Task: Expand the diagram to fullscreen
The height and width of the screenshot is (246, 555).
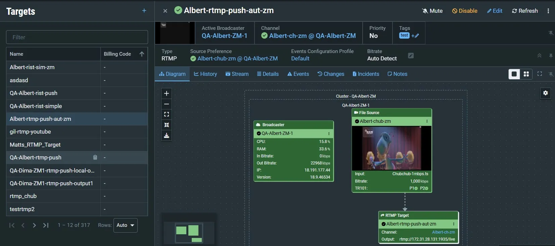Action: [540, 74]
